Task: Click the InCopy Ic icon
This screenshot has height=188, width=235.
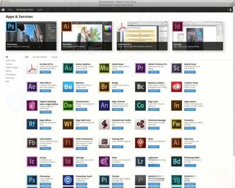Action: point(32,162)
